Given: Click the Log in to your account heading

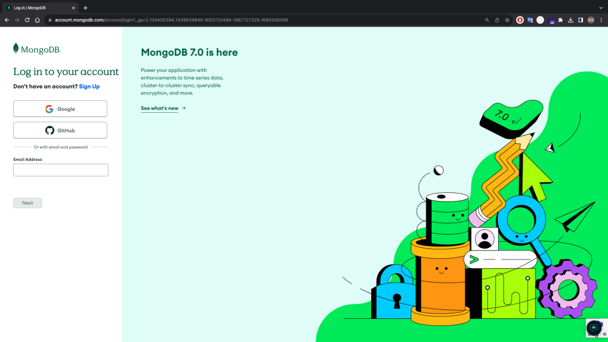Looking at the screenshot, I should tap(66, 71).
